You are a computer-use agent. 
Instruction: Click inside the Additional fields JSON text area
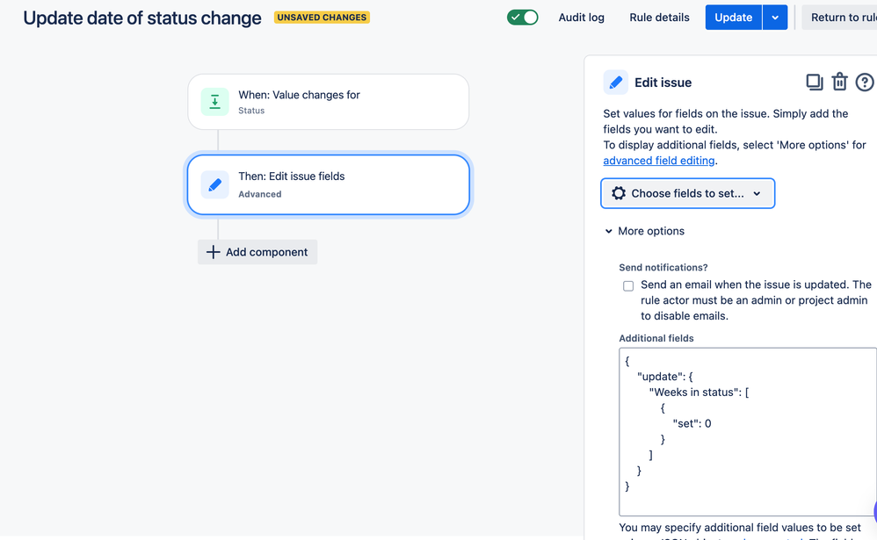(748, 431)
